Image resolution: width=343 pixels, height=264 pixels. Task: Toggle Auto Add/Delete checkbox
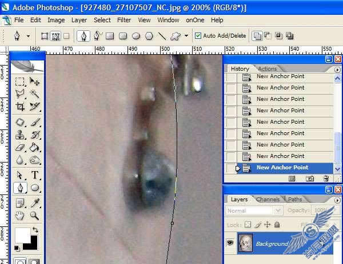pos(198,35)
